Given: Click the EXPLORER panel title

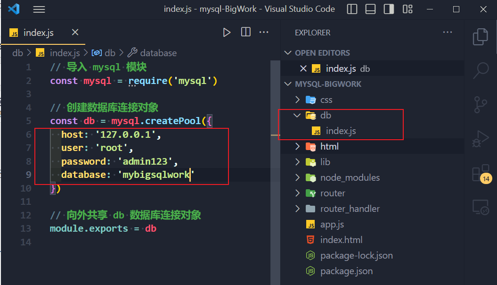Looking at the screenshot, I should point(312,33).
